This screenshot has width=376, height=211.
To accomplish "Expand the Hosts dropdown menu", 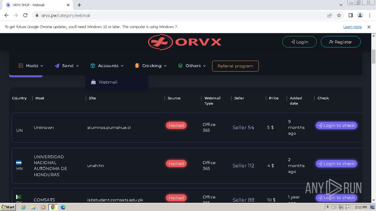I will [31, 66].
